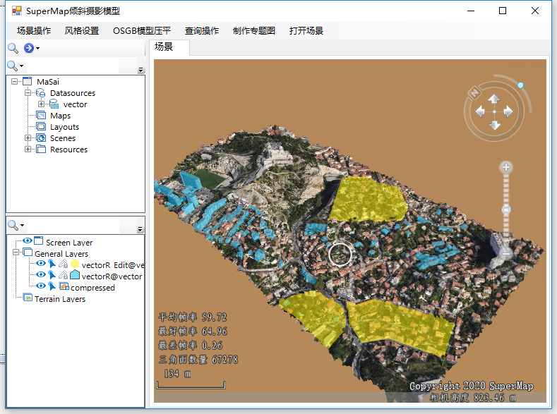Click the Screen Layer window icon

(38, 241)
